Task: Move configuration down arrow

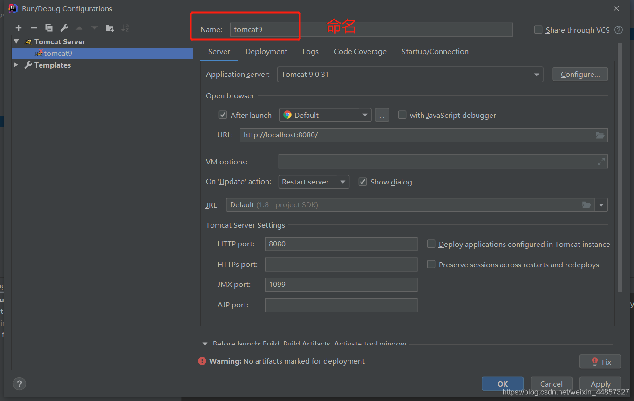Action: (95, 28)
